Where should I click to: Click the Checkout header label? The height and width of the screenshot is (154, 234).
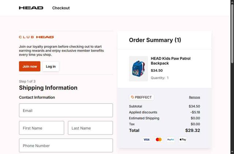(61, 8)
